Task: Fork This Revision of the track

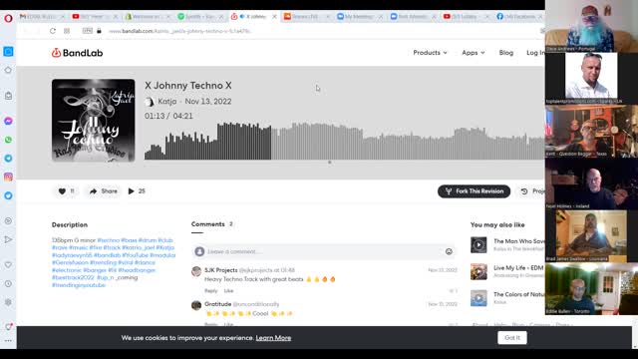Action: click(x=475, y=191)
